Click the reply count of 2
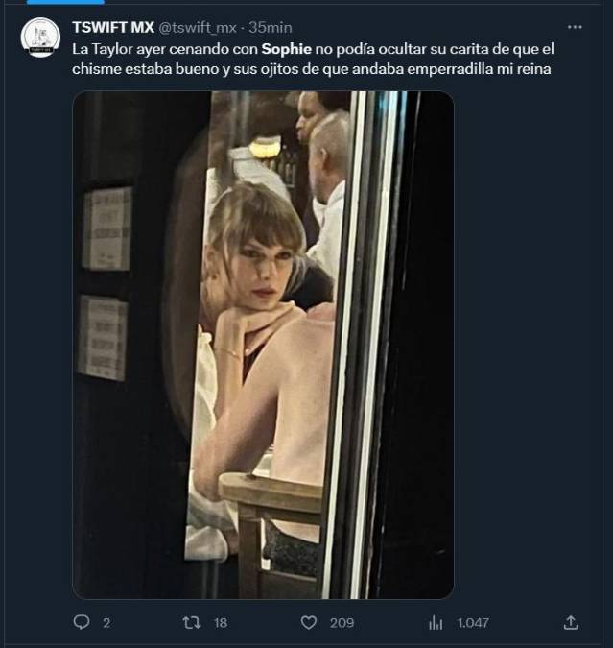The height and width of the screenshot is (648, 613). 106,622
